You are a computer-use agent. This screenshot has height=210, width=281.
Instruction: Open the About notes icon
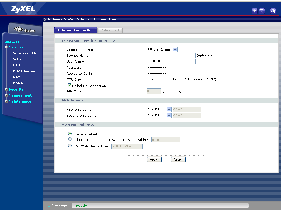pyautogui.click(x=262, y=11)
